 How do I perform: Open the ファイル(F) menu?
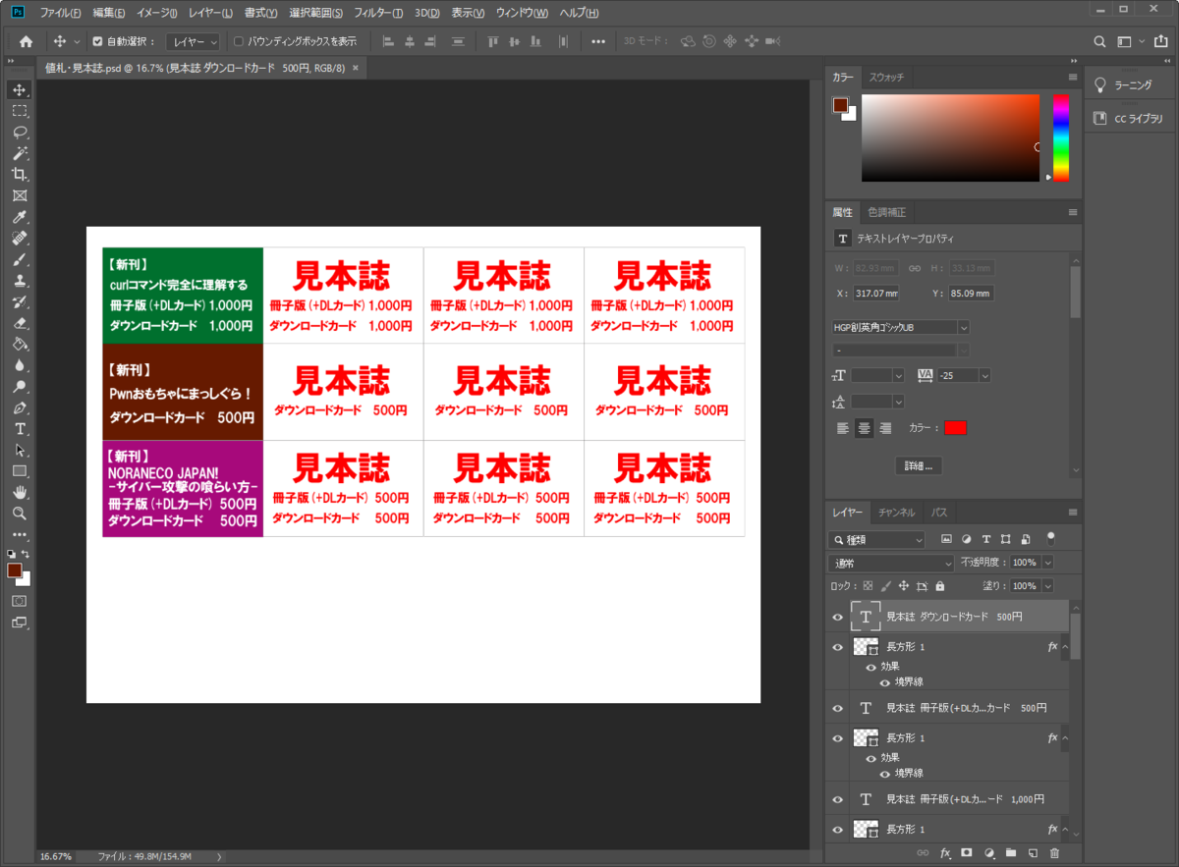pos(61,13)
